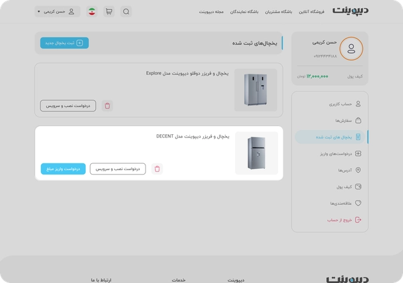Click the دیپوینت logo in header
The height and width of the screenshot is (283, 403).
[x=350, y=11]
